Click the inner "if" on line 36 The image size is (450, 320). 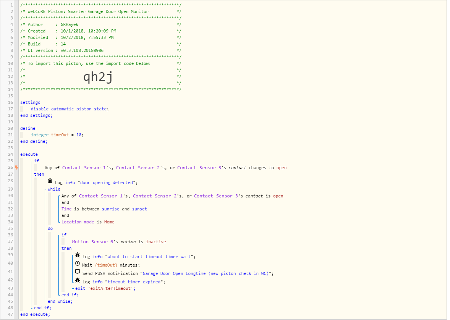64,235
